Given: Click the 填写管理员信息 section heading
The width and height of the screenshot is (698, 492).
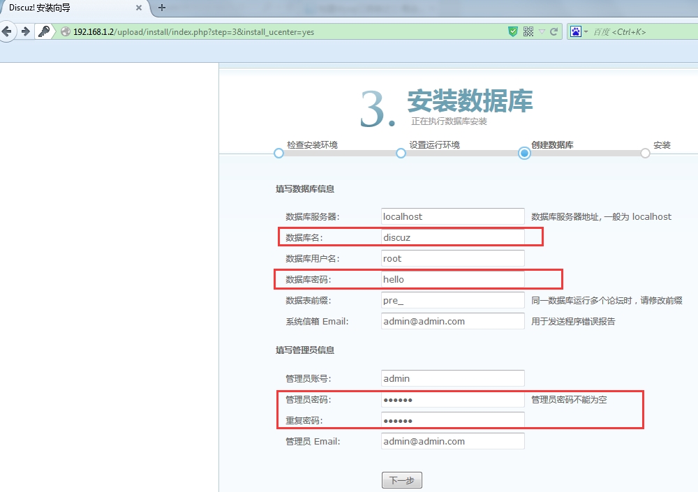Looking at the screenshot, I should coord(305,350).
